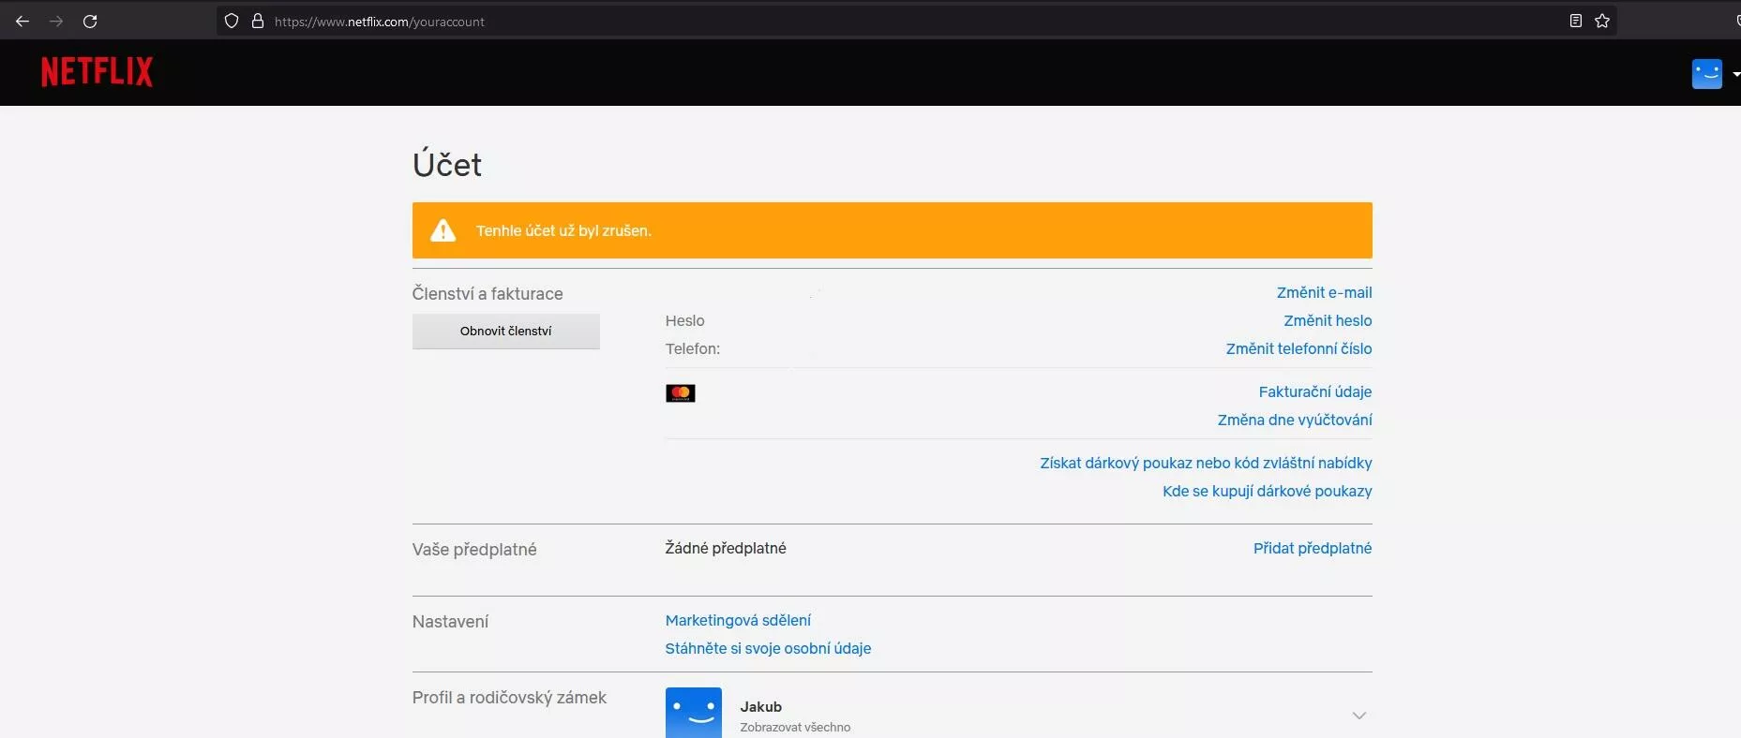Click the Mastercard payment card icon
Image resolution: width=1741 pixels, height=738 pixels.
(x=681, y=393)
